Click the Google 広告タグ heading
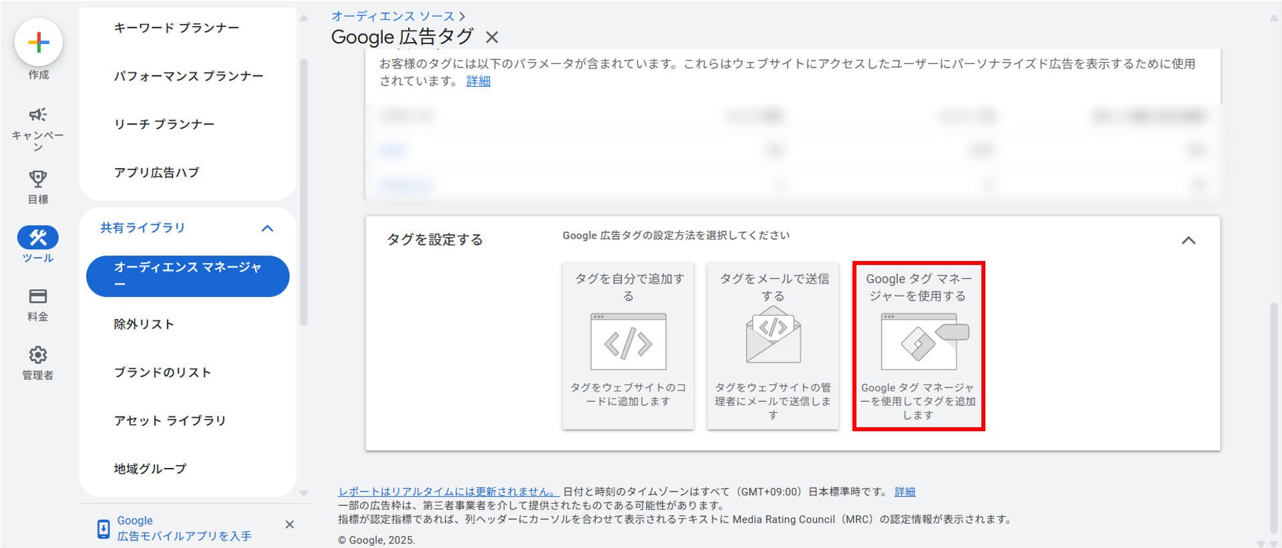This screenshot has width=1282, height=548. point(402,37)
